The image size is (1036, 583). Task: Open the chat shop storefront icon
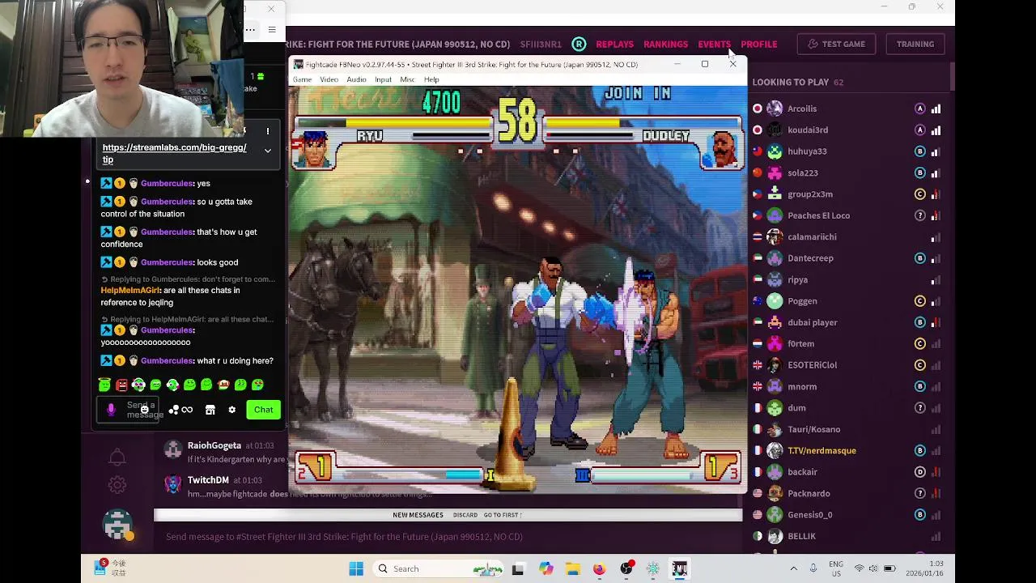[210, 410]
